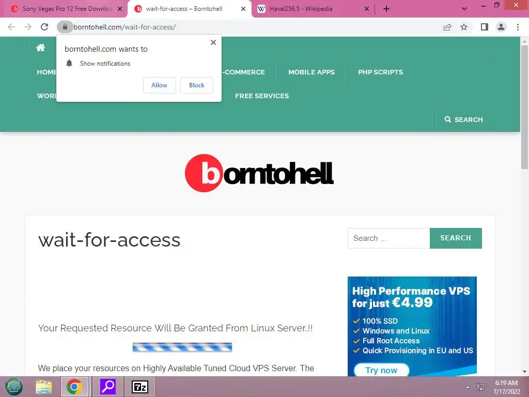Switch to Haval256,5 Wikipedia tab
Viewport: 529px width, 397px height.
tap(301, 9)
